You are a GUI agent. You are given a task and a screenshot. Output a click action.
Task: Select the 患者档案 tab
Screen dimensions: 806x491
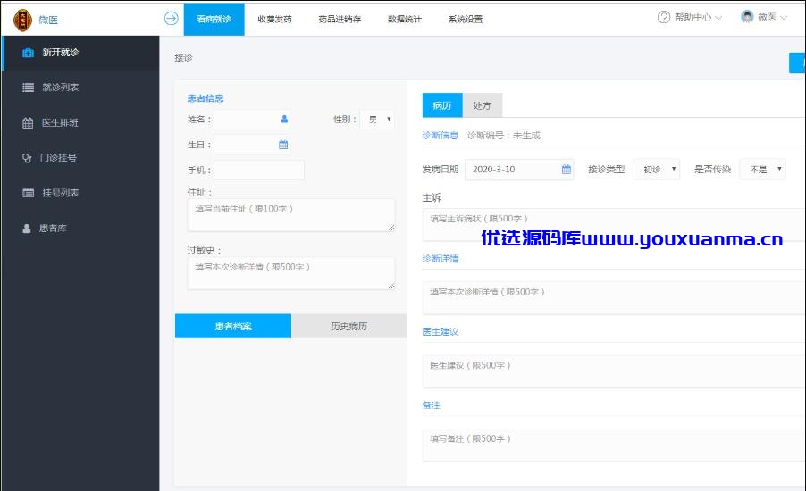[233, 326]
